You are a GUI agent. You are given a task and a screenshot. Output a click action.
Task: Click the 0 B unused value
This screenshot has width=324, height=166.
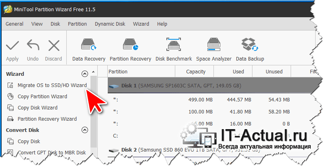286,124
